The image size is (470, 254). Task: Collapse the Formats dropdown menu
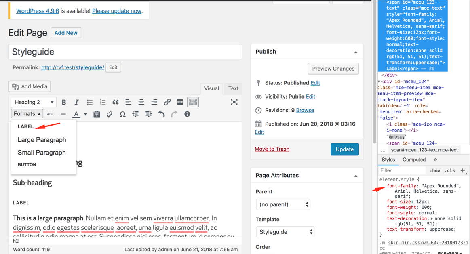27,114
